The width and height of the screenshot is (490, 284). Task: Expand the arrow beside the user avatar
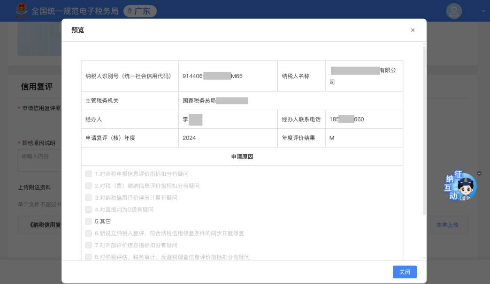pyautogui.click(x=483, y=11)
